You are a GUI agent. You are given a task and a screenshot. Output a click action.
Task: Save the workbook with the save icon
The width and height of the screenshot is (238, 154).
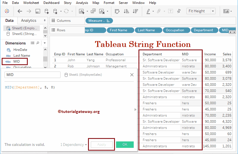pos(38,11)
